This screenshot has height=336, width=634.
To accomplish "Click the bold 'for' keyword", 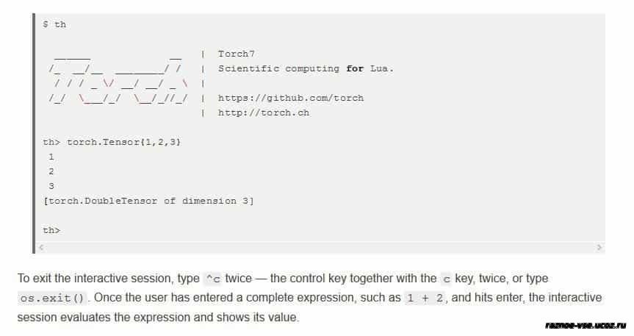I will coord(355,68).
